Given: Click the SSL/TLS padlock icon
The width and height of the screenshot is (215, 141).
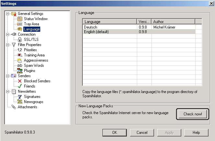Looking at the screenshot, I should coord(20,40).
